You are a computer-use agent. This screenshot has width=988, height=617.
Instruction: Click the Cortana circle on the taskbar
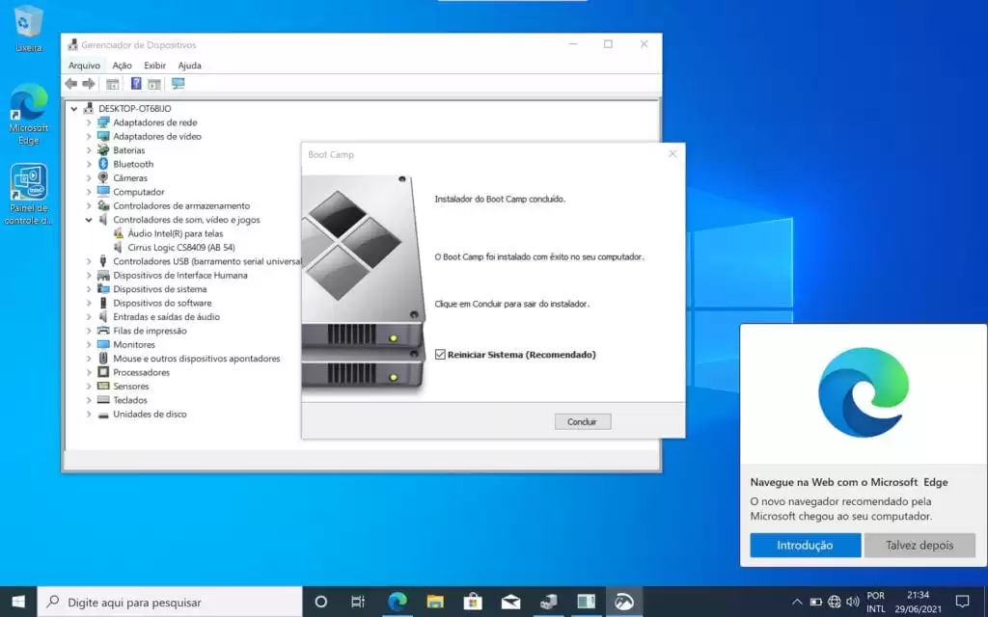click(x=320, y=602)
